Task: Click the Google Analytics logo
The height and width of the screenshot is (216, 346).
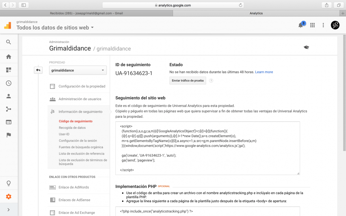Action: point(8,25)
